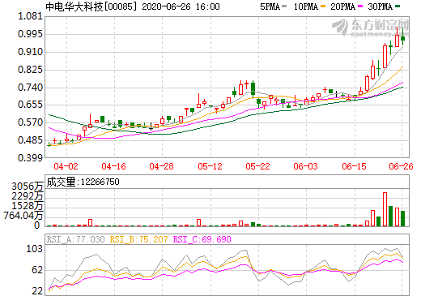
Task: Click the stock title 中电华大科技[00085]
Action: (x=91, y=6)
